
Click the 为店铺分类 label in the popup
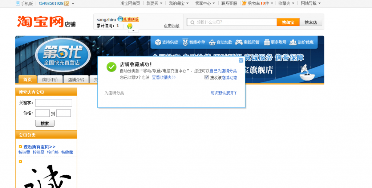pyautogui.click(x=114, y=93)
